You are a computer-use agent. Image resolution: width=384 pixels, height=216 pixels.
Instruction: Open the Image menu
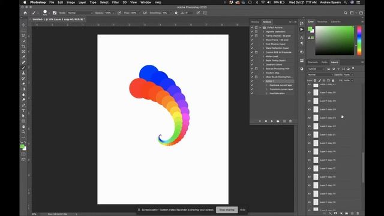[71, 2]
